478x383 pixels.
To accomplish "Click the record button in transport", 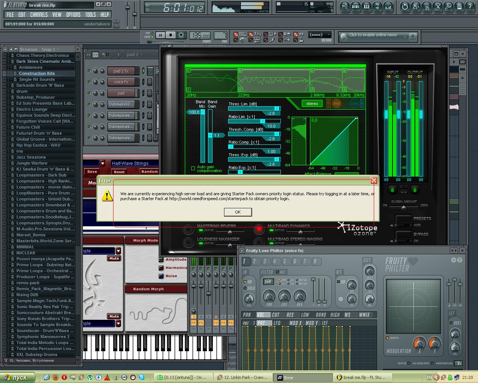I will point(181,35).
